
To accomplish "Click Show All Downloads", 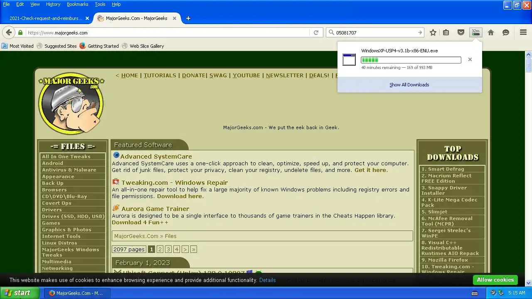I will 409,85.
